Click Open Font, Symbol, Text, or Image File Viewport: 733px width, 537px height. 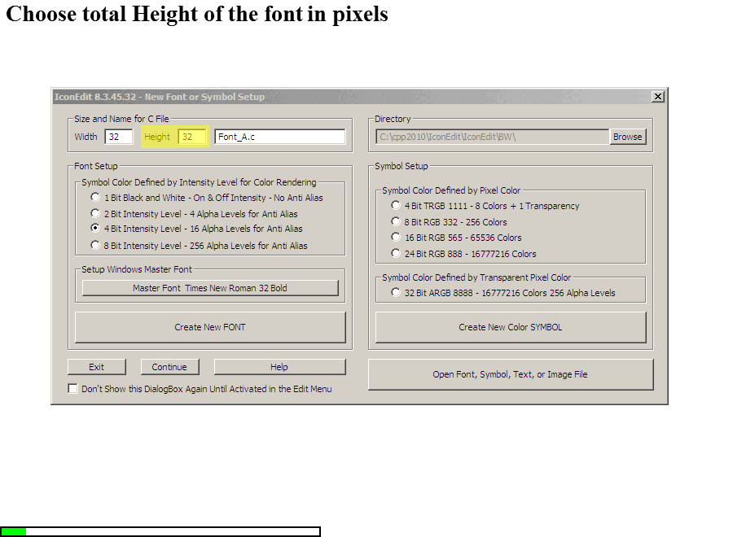[511, 373]
